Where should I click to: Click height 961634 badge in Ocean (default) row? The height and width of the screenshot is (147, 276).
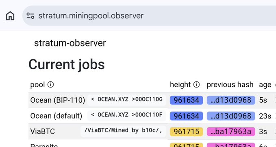point(187,116)
